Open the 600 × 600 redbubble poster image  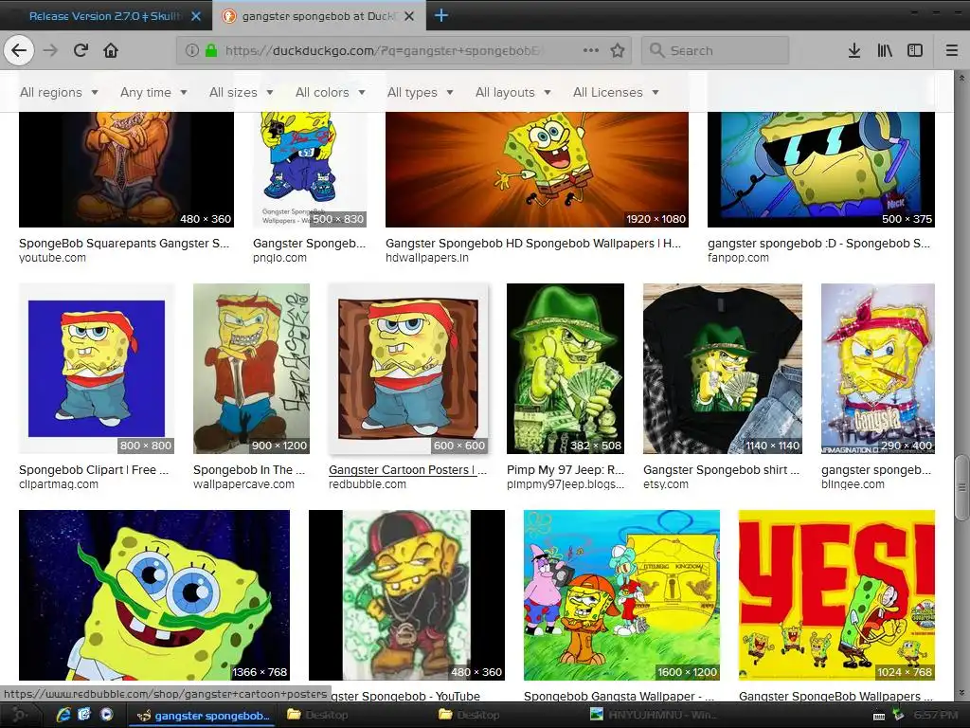click(408, 369)
